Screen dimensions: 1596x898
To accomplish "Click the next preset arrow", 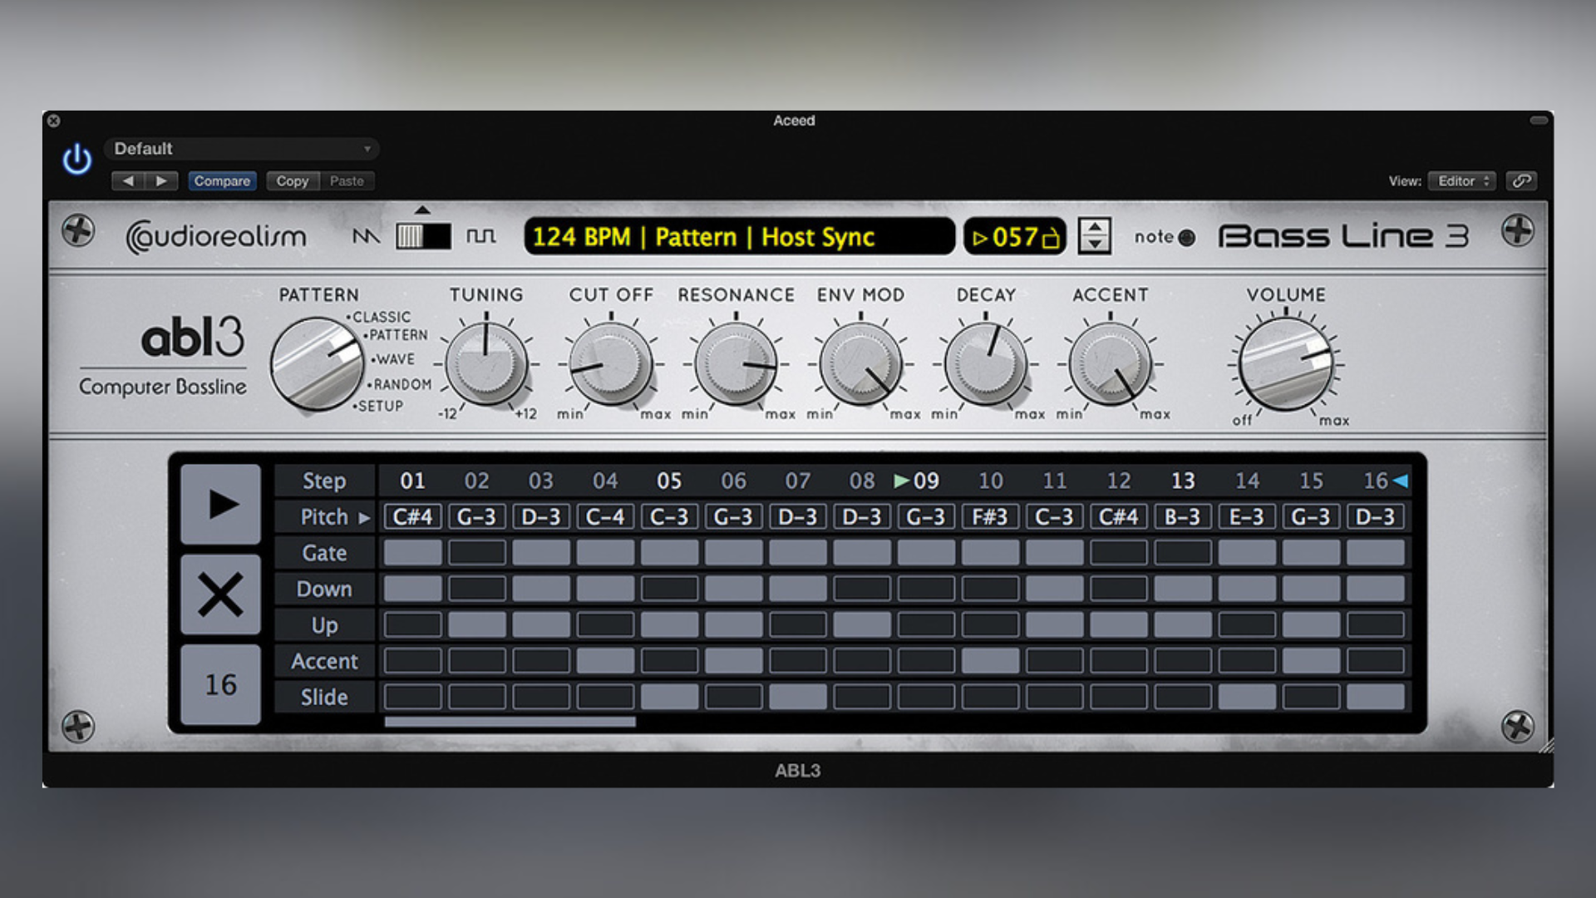I will 161,180.
